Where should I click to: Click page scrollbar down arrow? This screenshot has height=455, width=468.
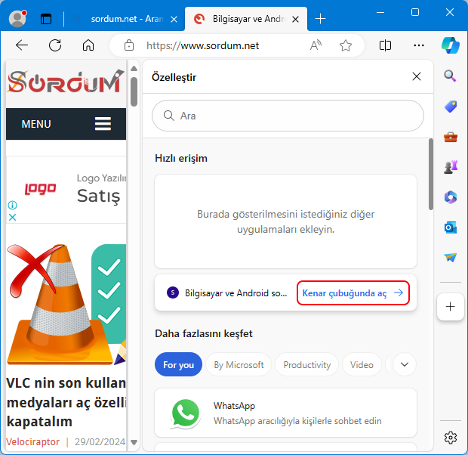(x=134, y=442)
